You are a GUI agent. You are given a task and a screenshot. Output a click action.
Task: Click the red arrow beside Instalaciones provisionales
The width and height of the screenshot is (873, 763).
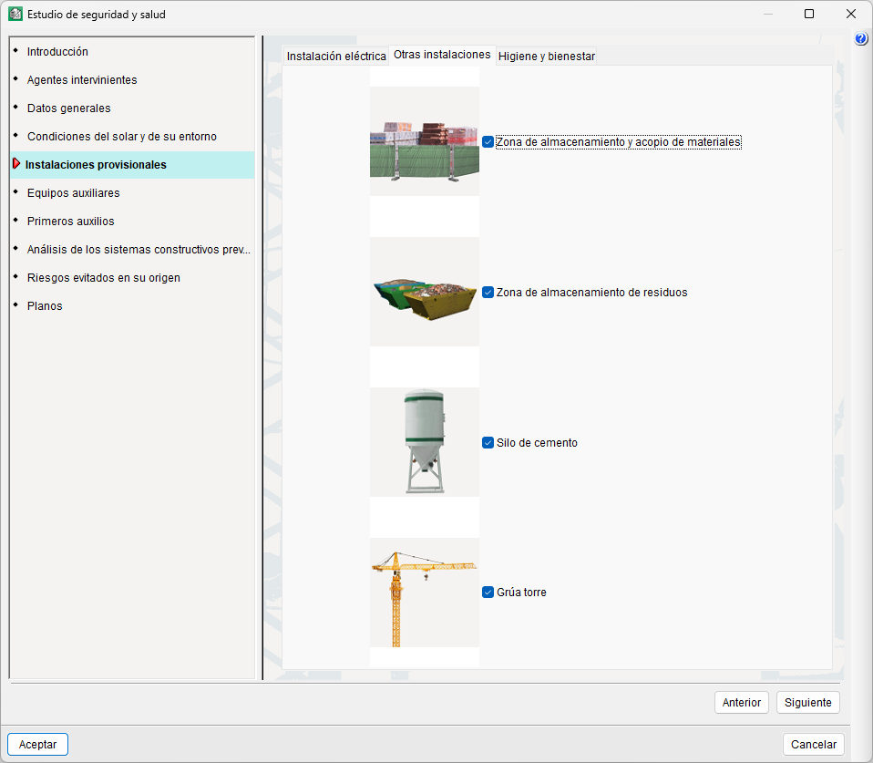click(16, 164)
